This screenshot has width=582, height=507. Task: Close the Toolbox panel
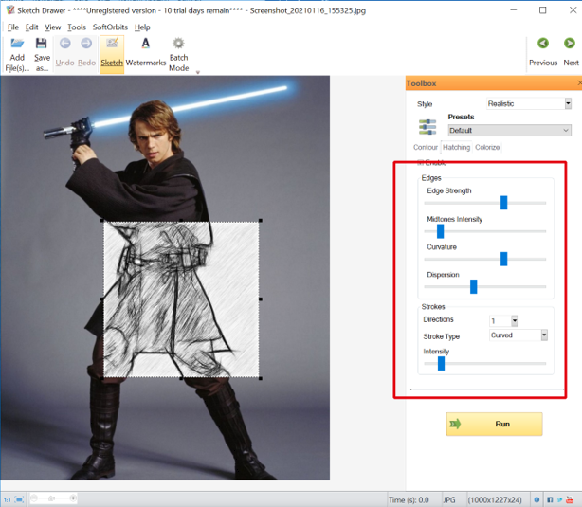tap(579, 83)
